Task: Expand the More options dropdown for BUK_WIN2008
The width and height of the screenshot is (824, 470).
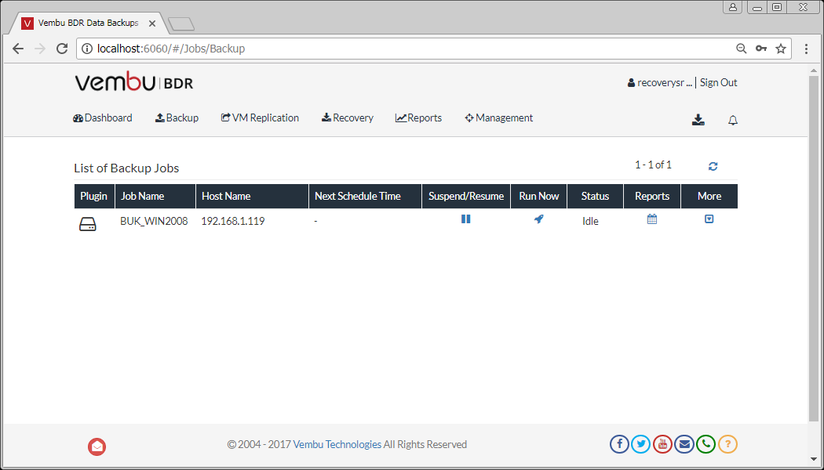Action: point(709,219)
